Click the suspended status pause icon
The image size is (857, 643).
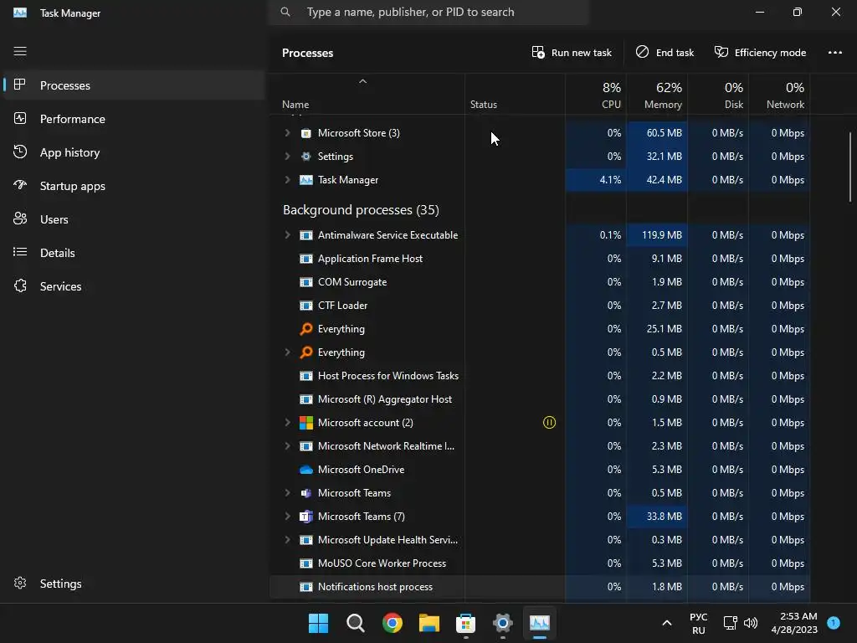point(549,423)
